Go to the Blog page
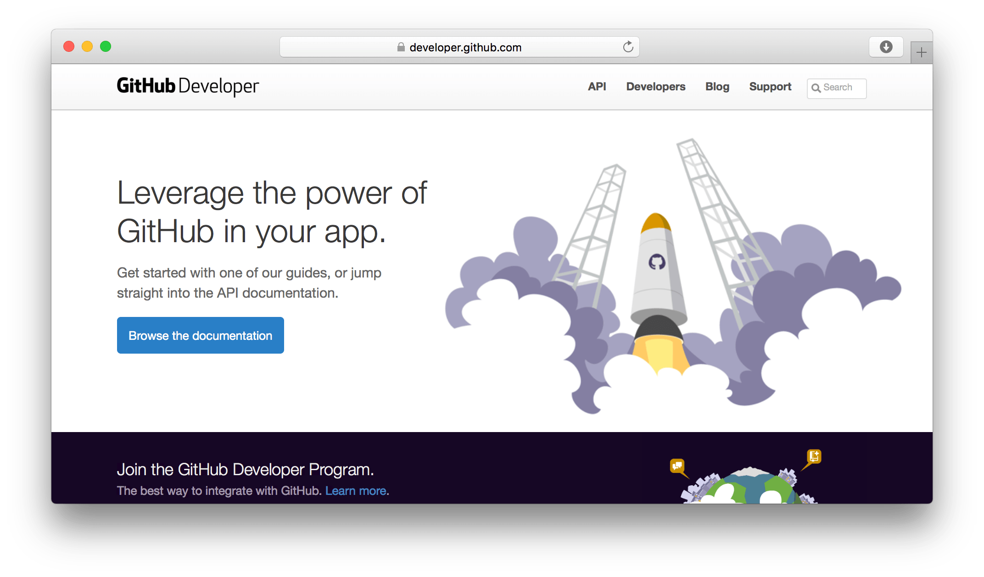The width and height of the screenshot is (984, 577). pos(717,87)
